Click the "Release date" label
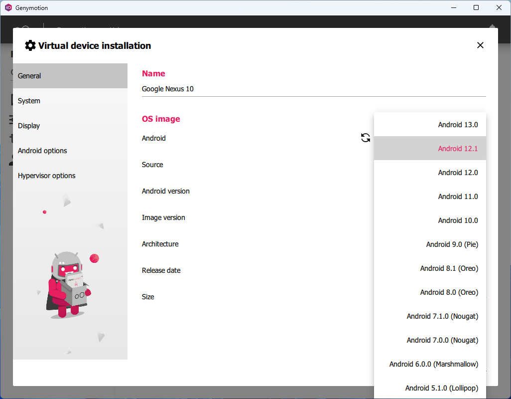 (x=161, y=270)
